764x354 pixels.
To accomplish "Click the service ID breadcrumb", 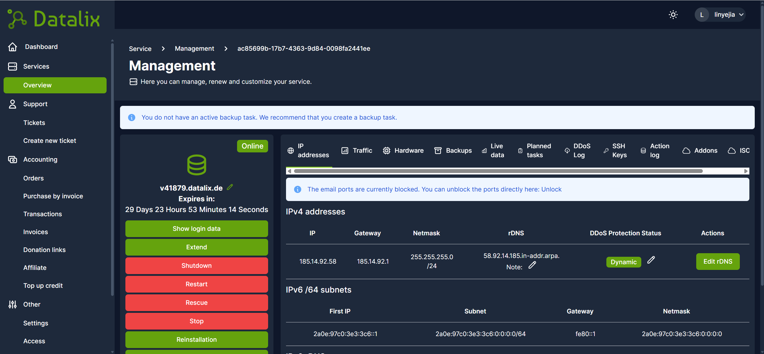I will coord(304,49).
